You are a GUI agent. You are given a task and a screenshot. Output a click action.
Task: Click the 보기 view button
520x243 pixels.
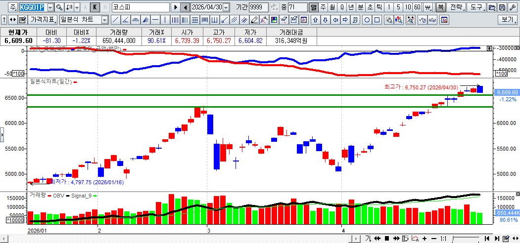point(508,20)
